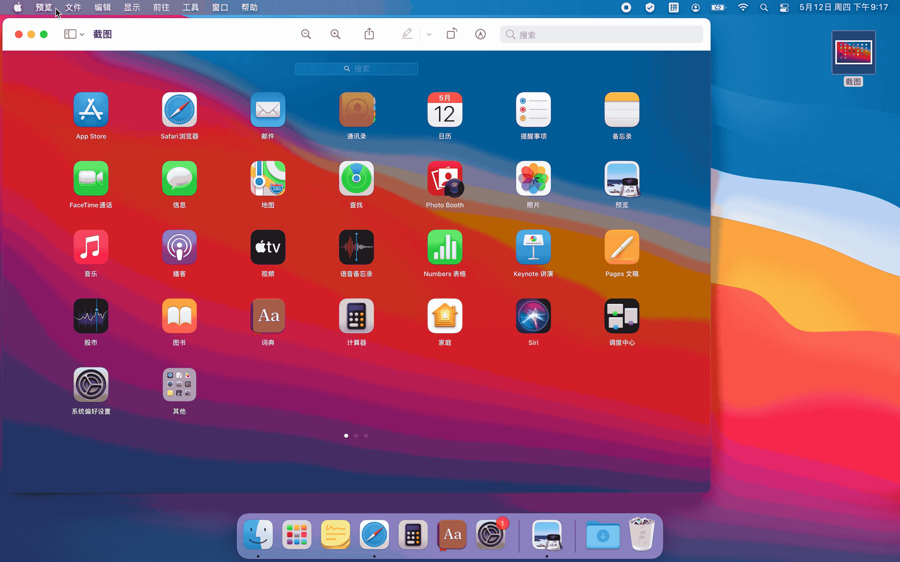Click the 照片 Photos icon in the image
Image resolution: width=900 pixels, height=562 pixels.
click(533, 178)
